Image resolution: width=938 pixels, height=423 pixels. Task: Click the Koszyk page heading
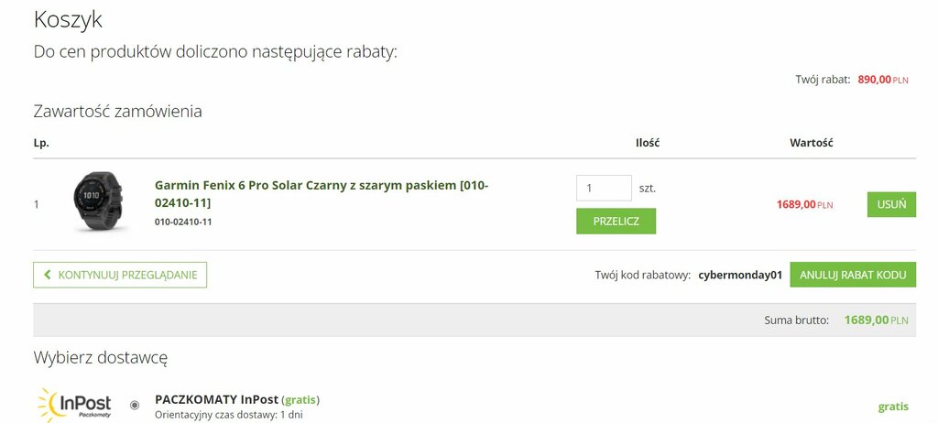[68, 20]
